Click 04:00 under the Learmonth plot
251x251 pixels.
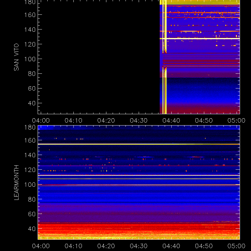point(41,246)
